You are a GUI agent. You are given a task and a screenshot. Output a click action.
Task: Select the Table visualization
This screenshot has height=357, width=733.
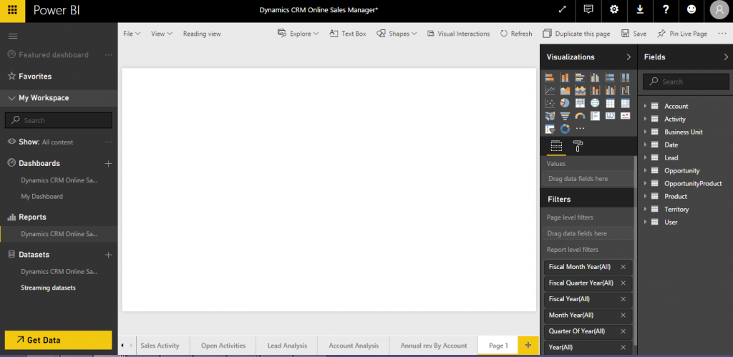[610, 103]
